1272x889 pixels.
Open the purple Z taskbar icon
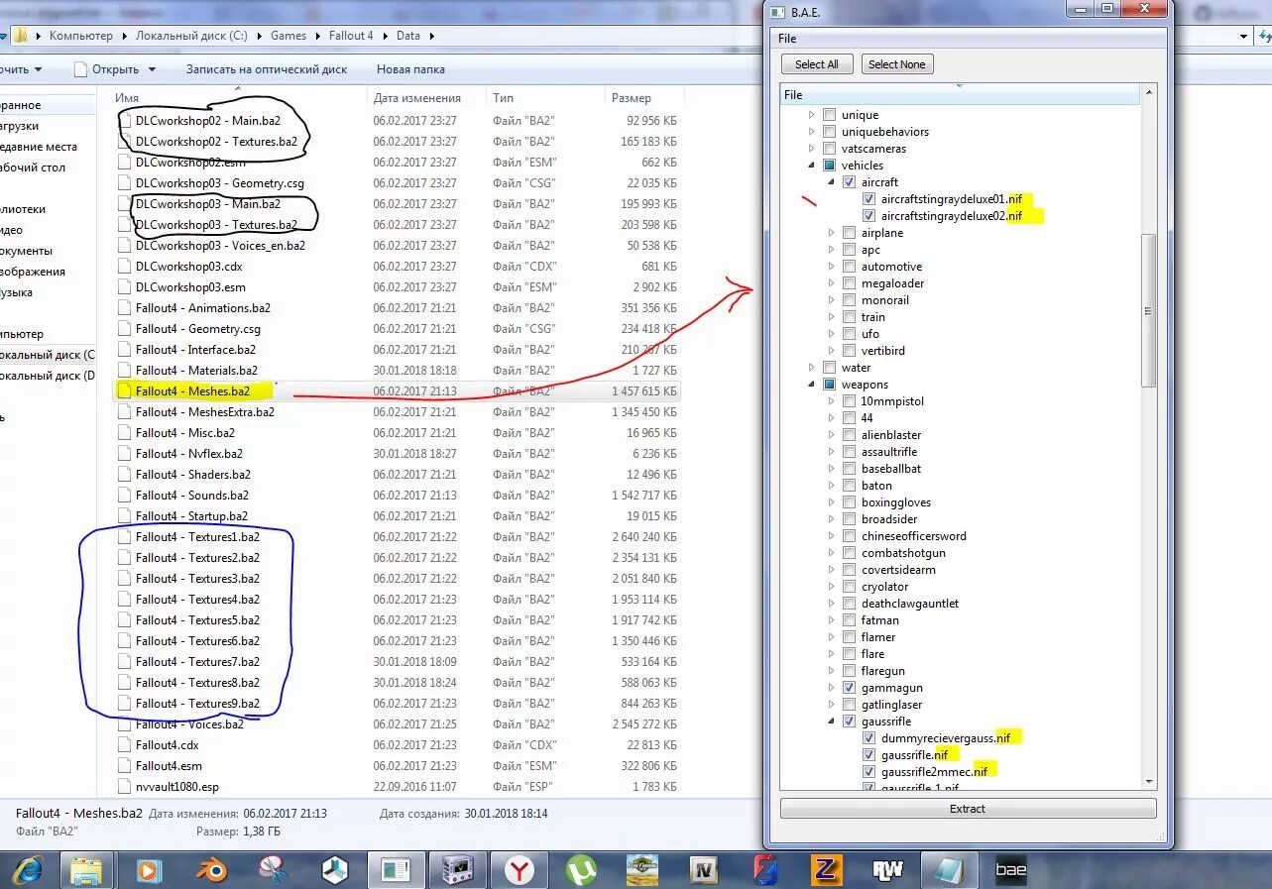click(826, 870)
